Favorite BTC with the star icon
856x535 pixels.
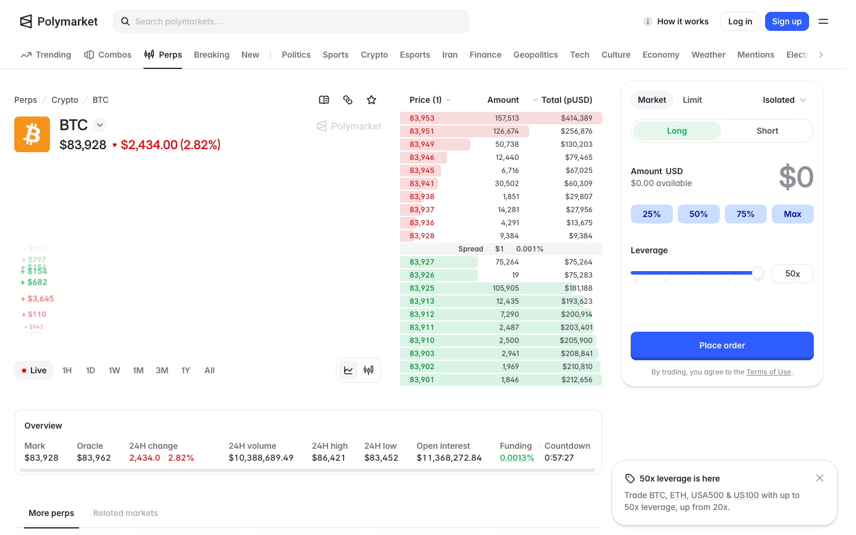click(372, 100)
